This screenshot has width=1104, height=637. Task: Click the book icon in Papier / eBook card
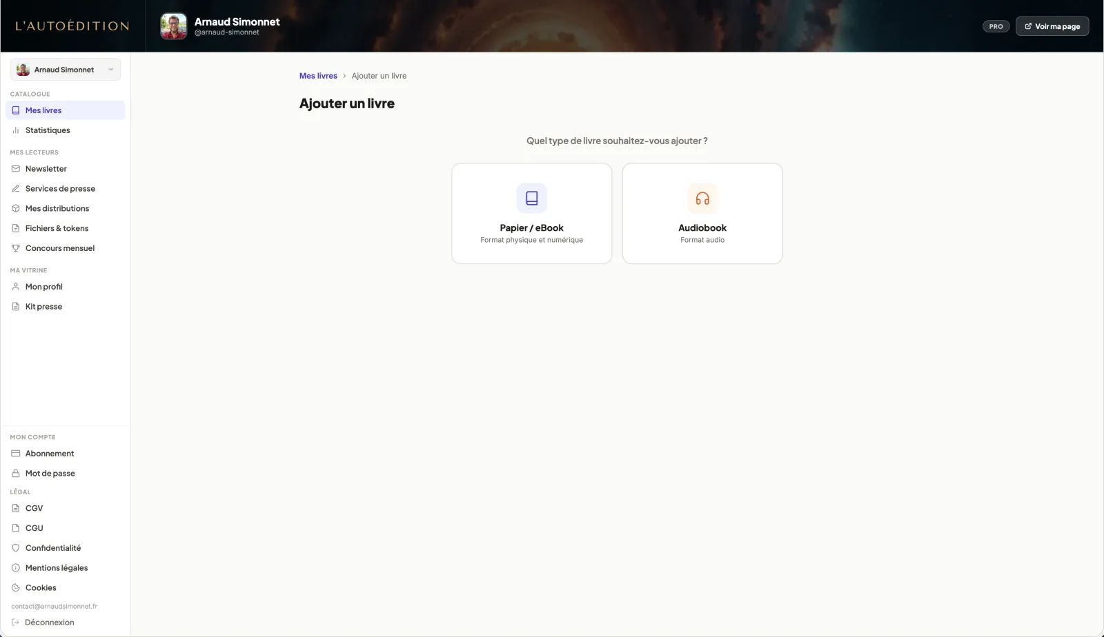(x=532, y=199)
